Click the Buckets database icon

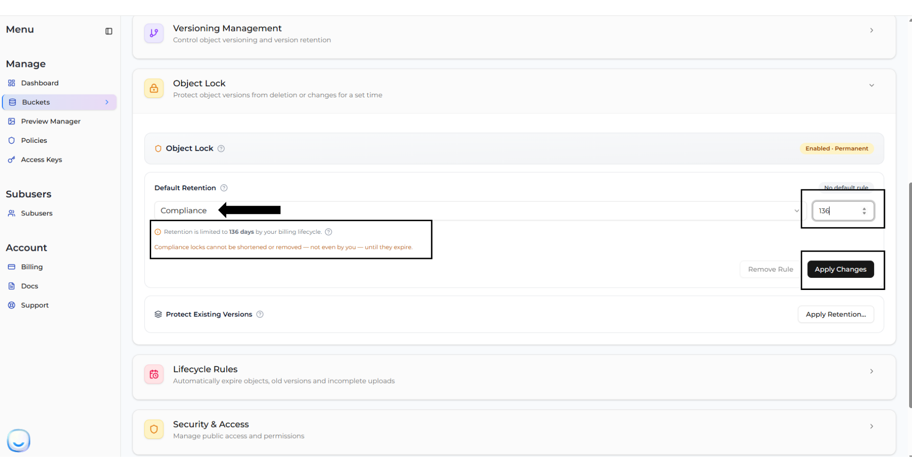pyautogui.click(x=13, y=102)
